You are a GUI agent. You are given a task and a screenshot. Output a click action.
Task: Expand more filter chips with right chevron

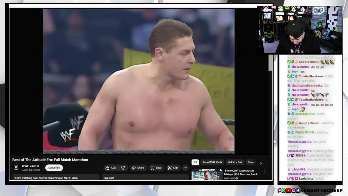pos(261,163)
